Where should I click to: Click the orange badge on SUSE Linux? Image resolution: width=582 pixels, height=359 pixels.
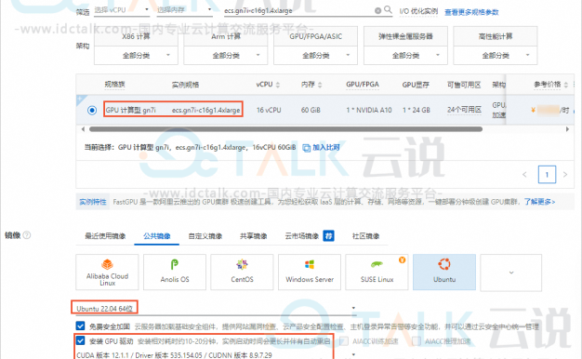click(402, 259)
